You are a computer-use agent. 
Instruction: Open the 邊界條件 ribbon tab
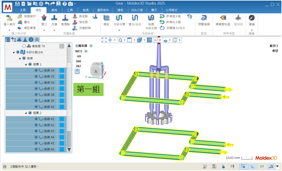point(103,10)
